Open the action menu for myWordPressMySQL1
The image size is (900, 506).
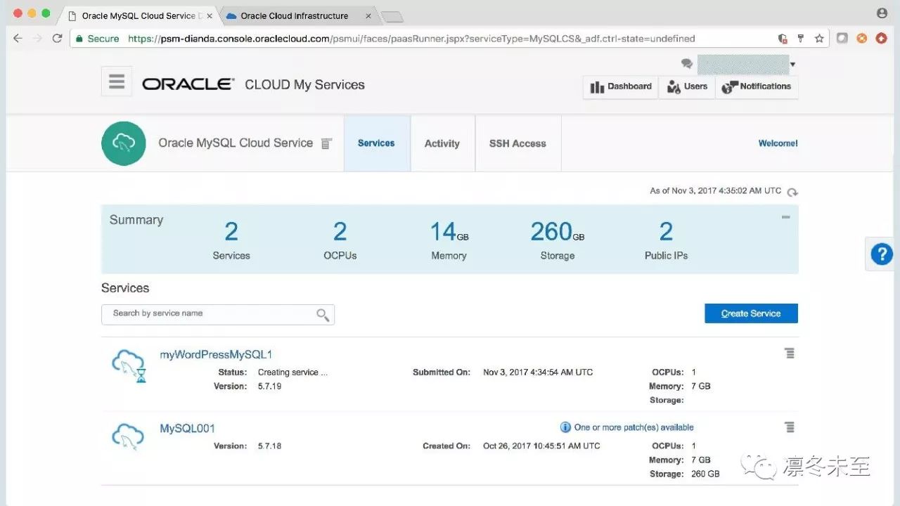point(790,353)
